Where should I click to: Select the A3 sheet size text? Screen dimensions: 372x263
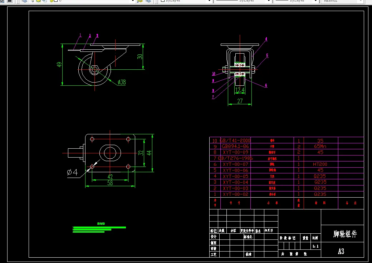pyautogui.click(x=341, y=251)
